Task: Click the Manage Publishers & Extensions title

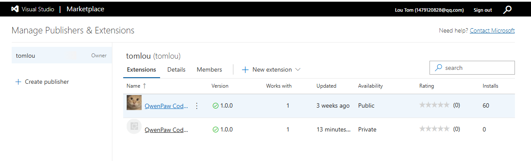Action: pos(73,30)
